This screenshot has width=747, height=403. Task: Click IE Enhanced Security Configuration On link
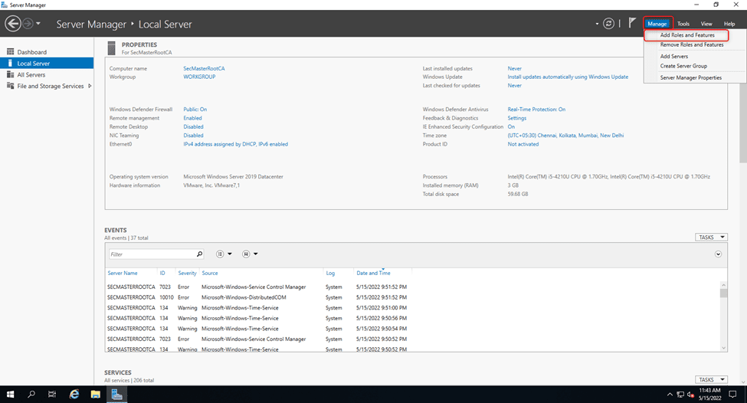[x=511, y=126]
